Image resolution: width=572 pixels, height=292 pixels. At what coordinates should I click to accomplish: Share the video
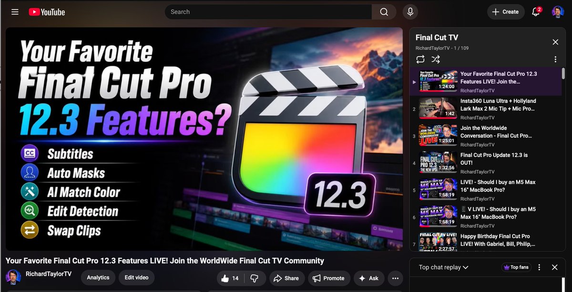(x=286, y=278)
